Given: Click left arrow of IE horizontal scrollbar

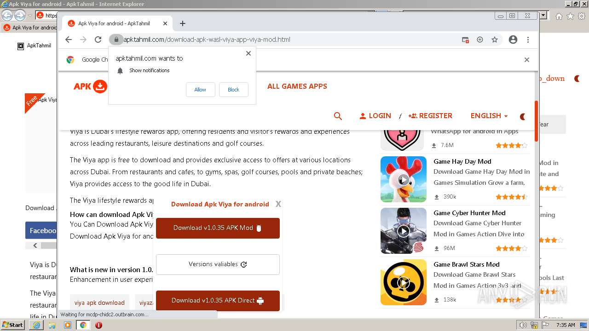Looking at the screenshot, I should click(35, 245).
